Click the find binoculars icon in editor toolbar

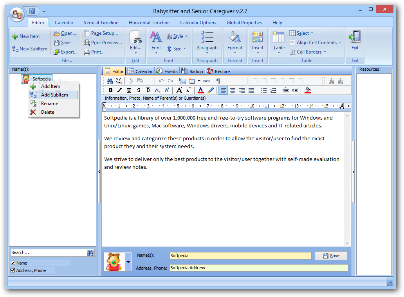pyautogui.click(x=110, y=81)
